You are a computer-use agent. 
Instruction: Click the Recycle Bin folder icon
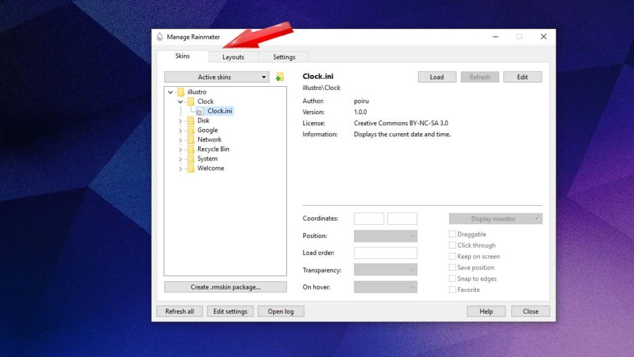point(191,149)
